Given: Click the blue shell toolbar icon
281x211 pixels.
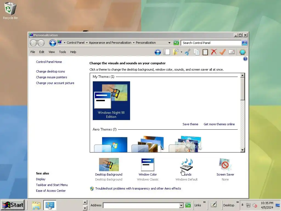Looking at the screenshot, I should pos(243,52).
